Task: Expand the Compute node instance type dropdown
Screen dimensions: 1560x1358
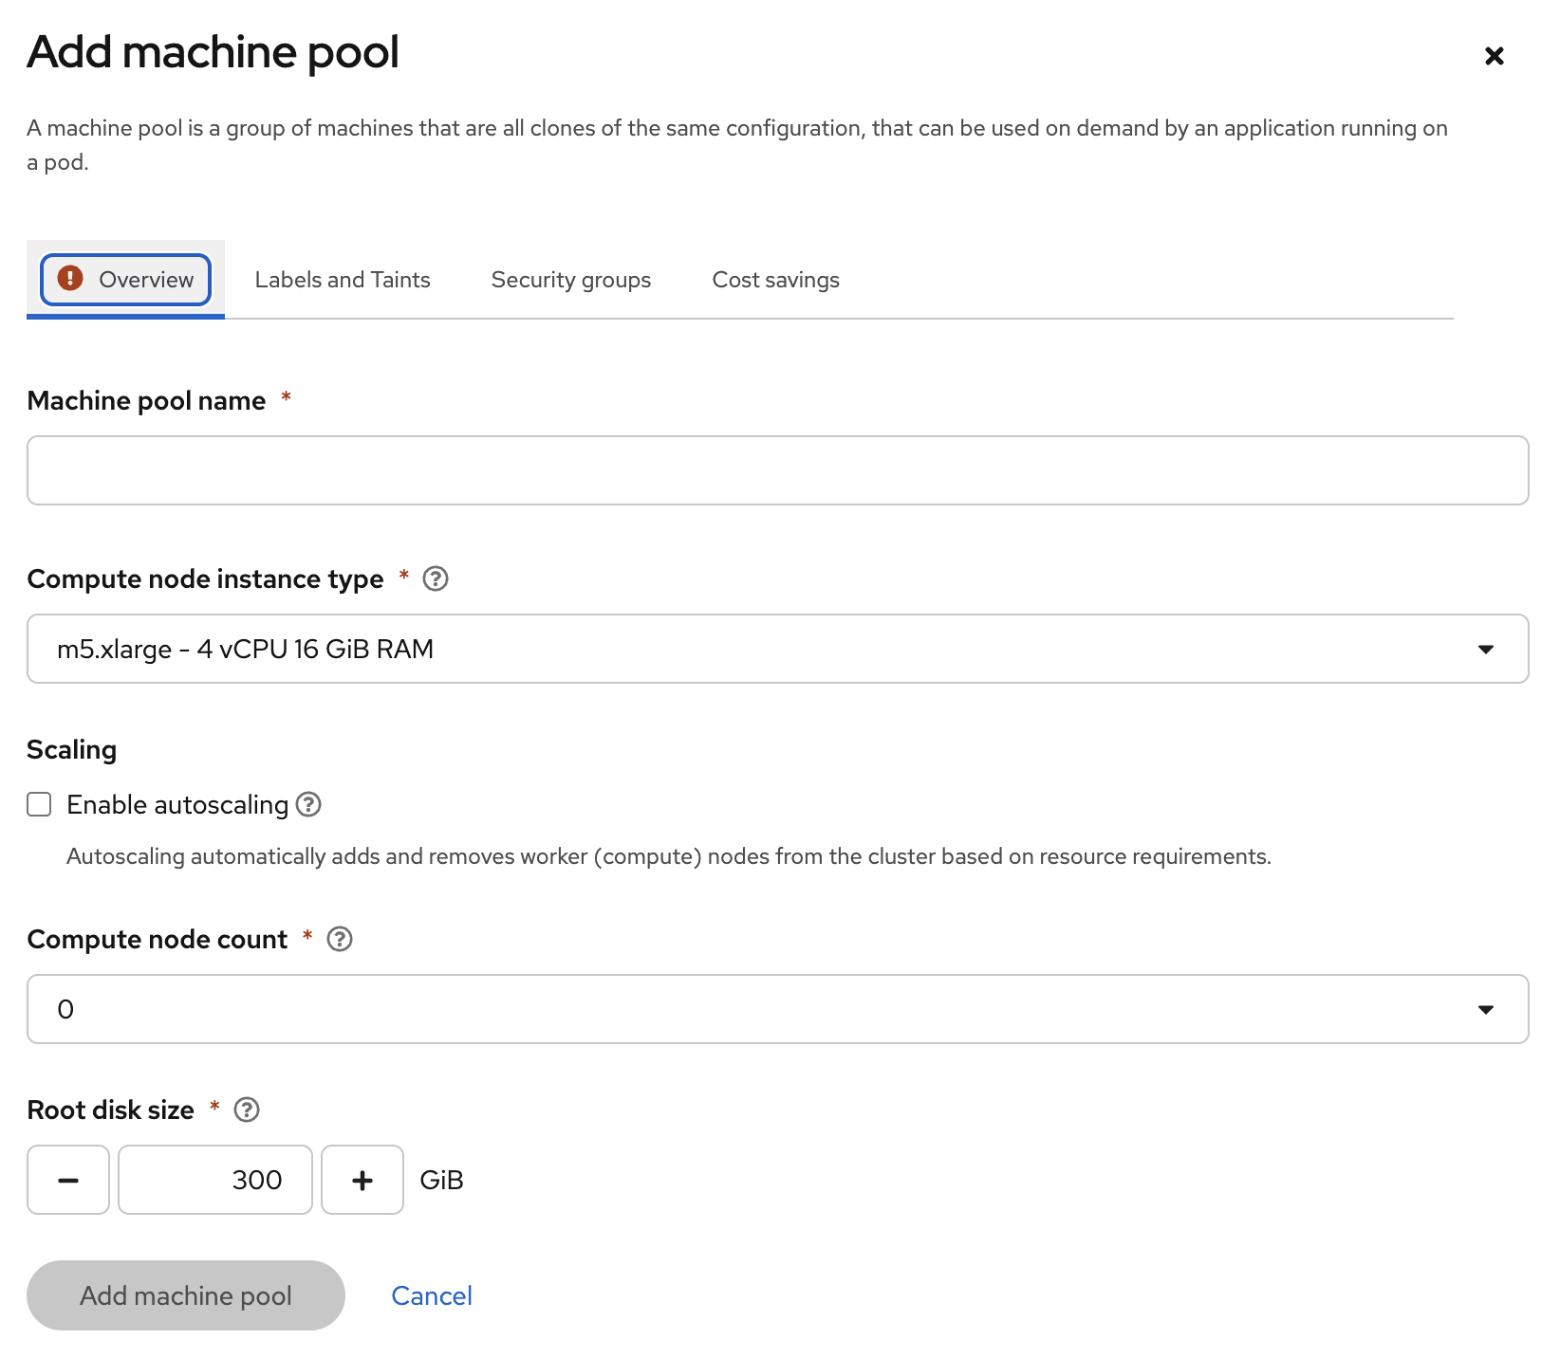Action: [x=1485, y=649]
